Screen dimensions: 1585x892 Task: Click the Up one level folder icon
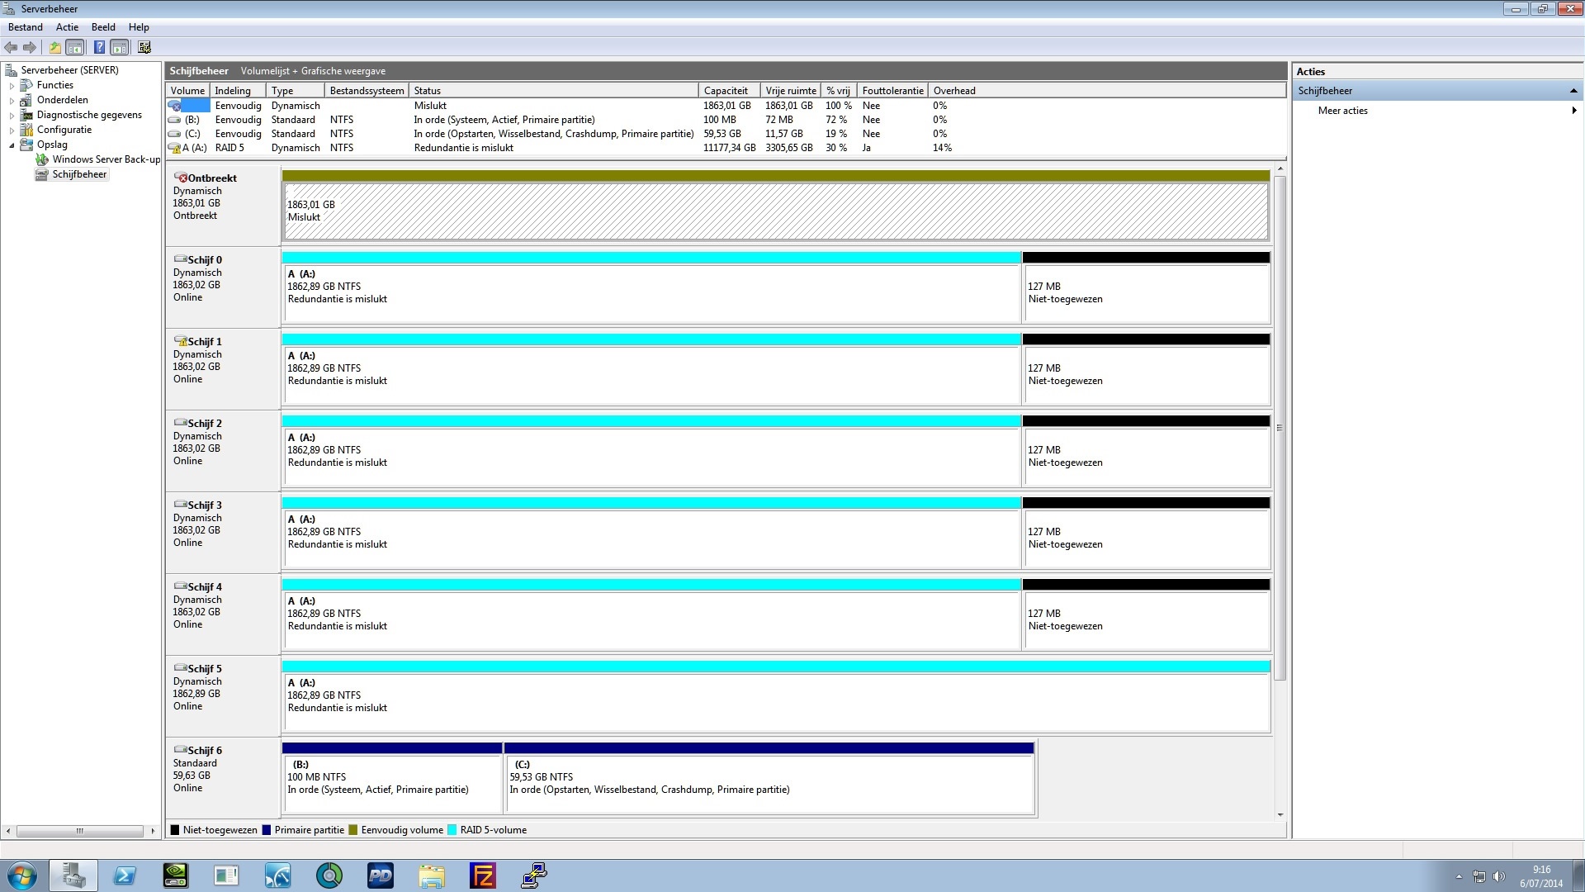click(54, 47)
